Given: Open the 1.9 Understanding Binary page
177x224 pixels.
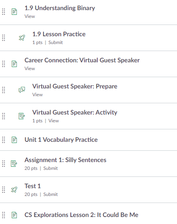Looking at the screenshot, I should [60, 8].
